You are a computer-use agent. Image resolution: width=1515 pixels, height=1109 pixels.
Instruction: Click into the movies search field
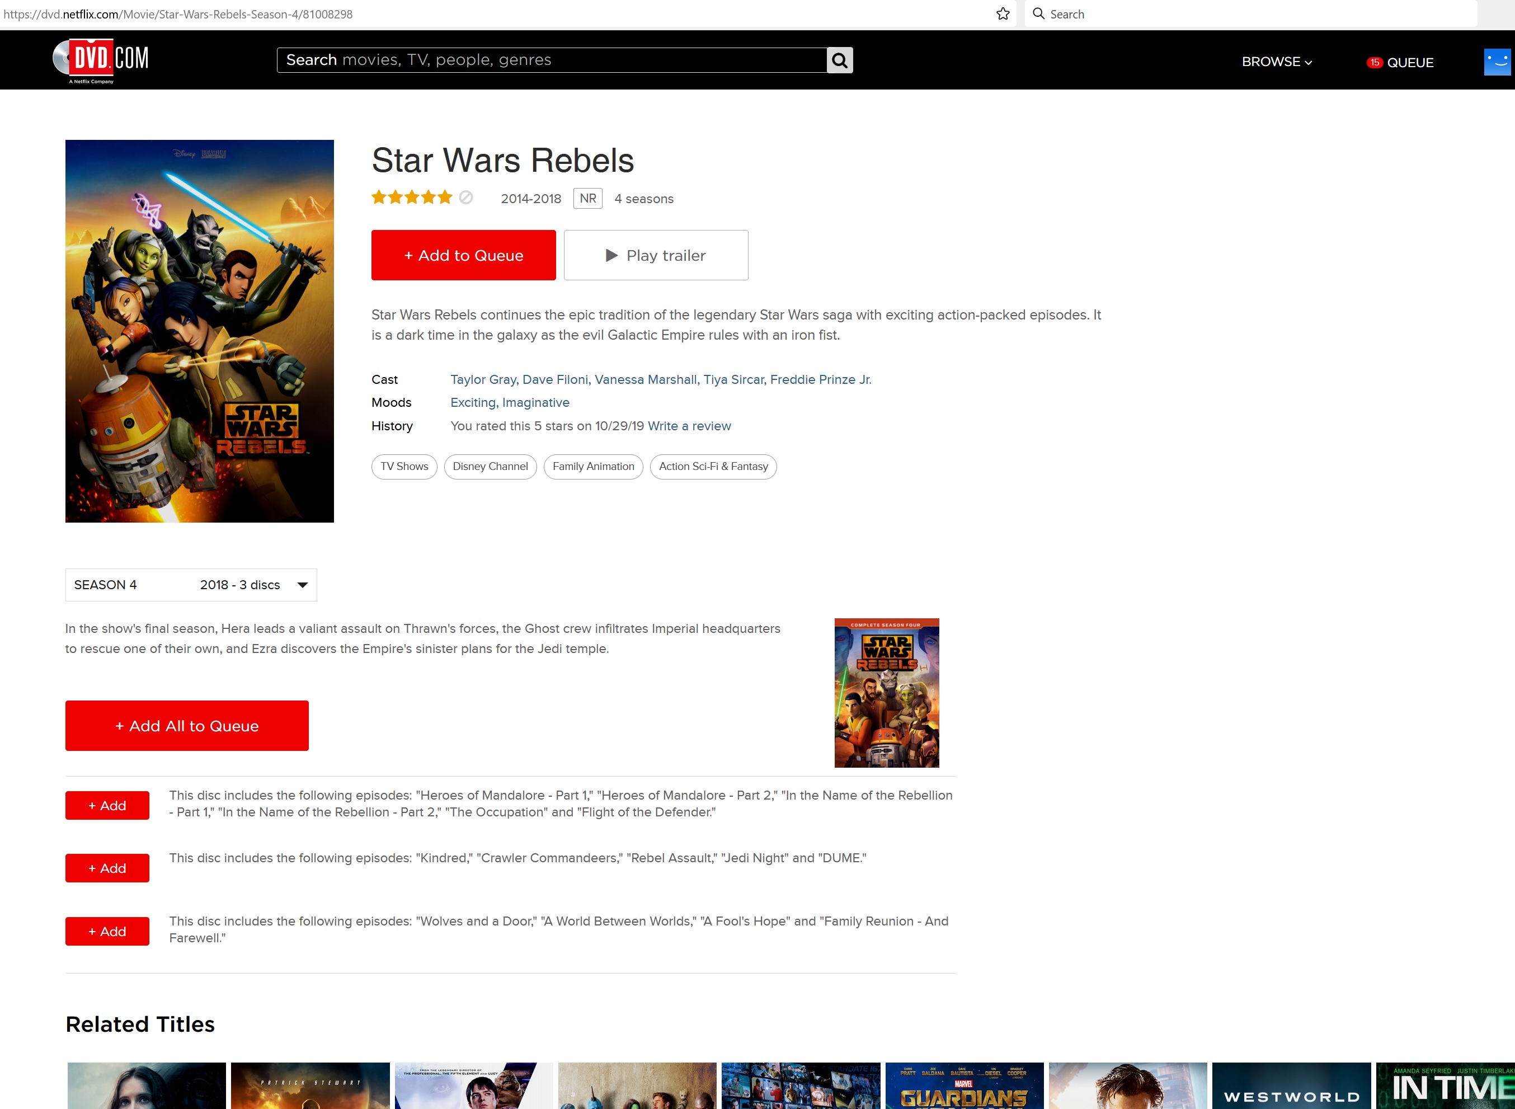pos(551,60)
